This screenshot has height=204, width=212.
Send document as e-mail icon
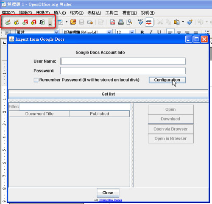click(90, 22)
